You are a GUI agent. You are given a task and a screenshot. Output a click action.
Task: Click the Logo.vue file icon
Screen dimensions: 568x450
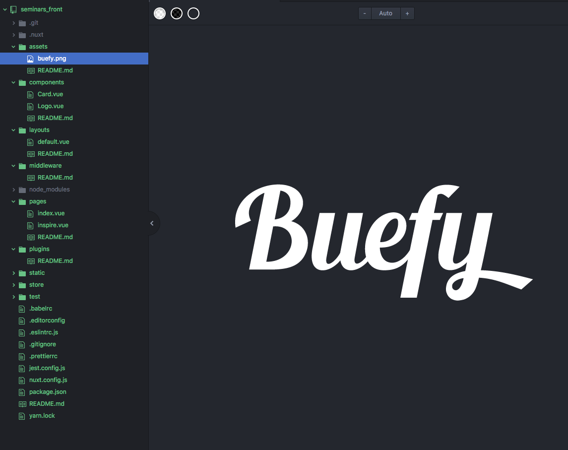click(30, 107)
